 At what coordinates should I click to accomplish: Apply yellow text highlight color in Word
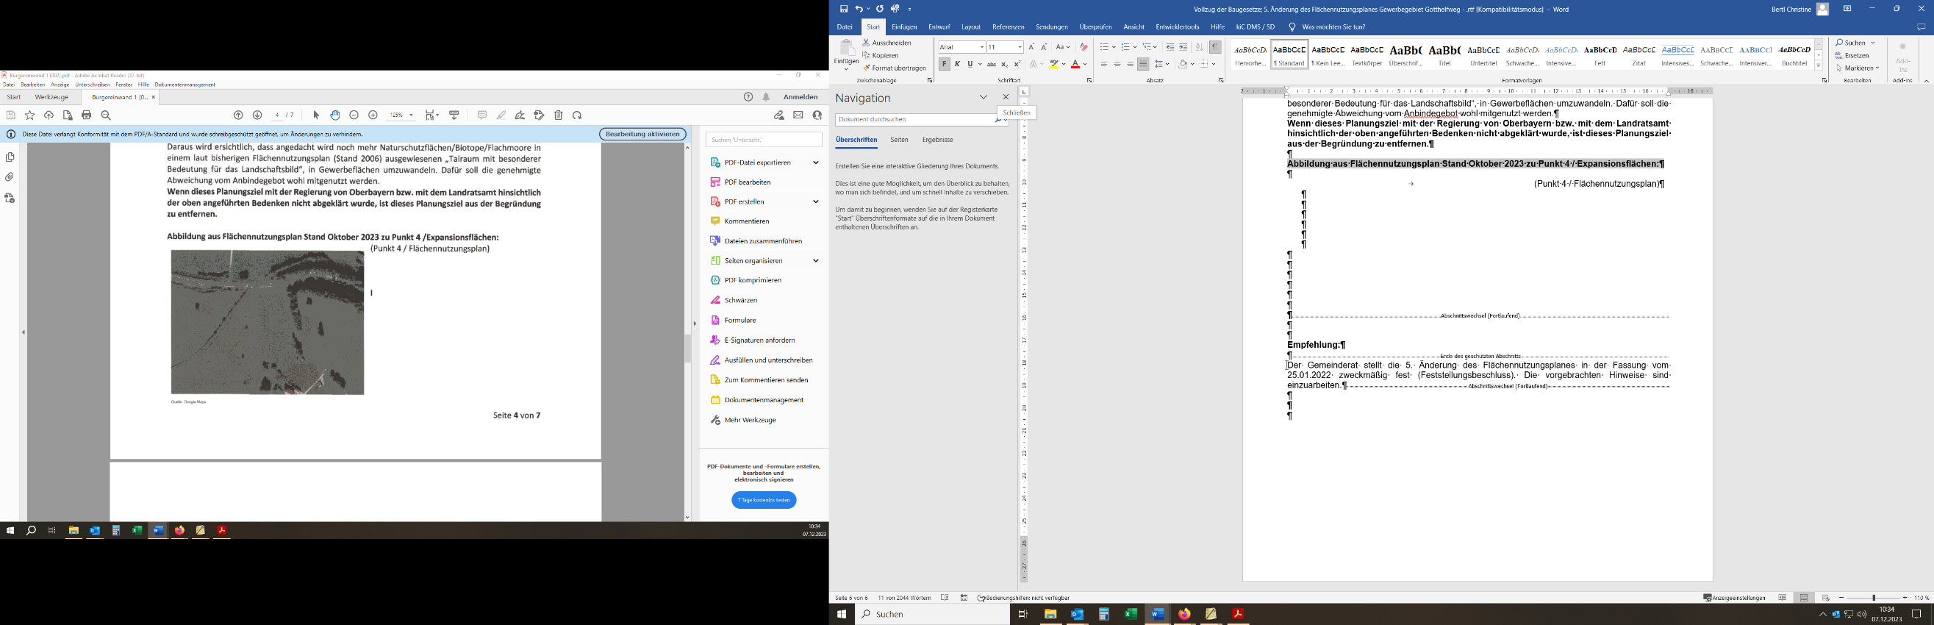1054,65
